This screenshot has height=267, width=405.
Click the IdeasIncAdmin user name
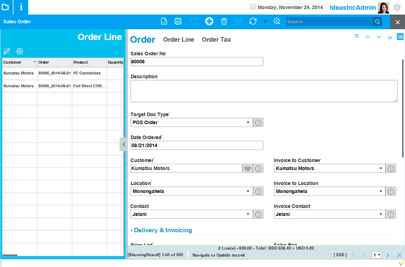[x=353, y=8]
